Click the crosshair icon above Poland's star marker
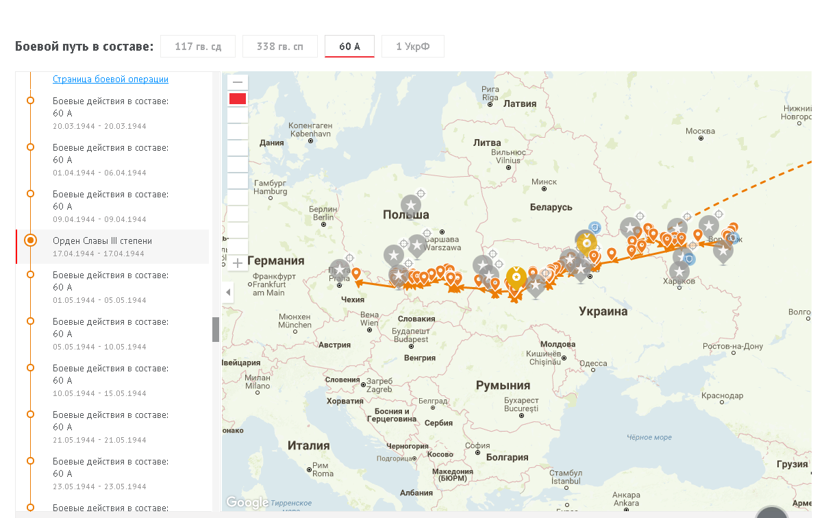Image resolution: width=826 pixels, height=518 pixels. 421,194
